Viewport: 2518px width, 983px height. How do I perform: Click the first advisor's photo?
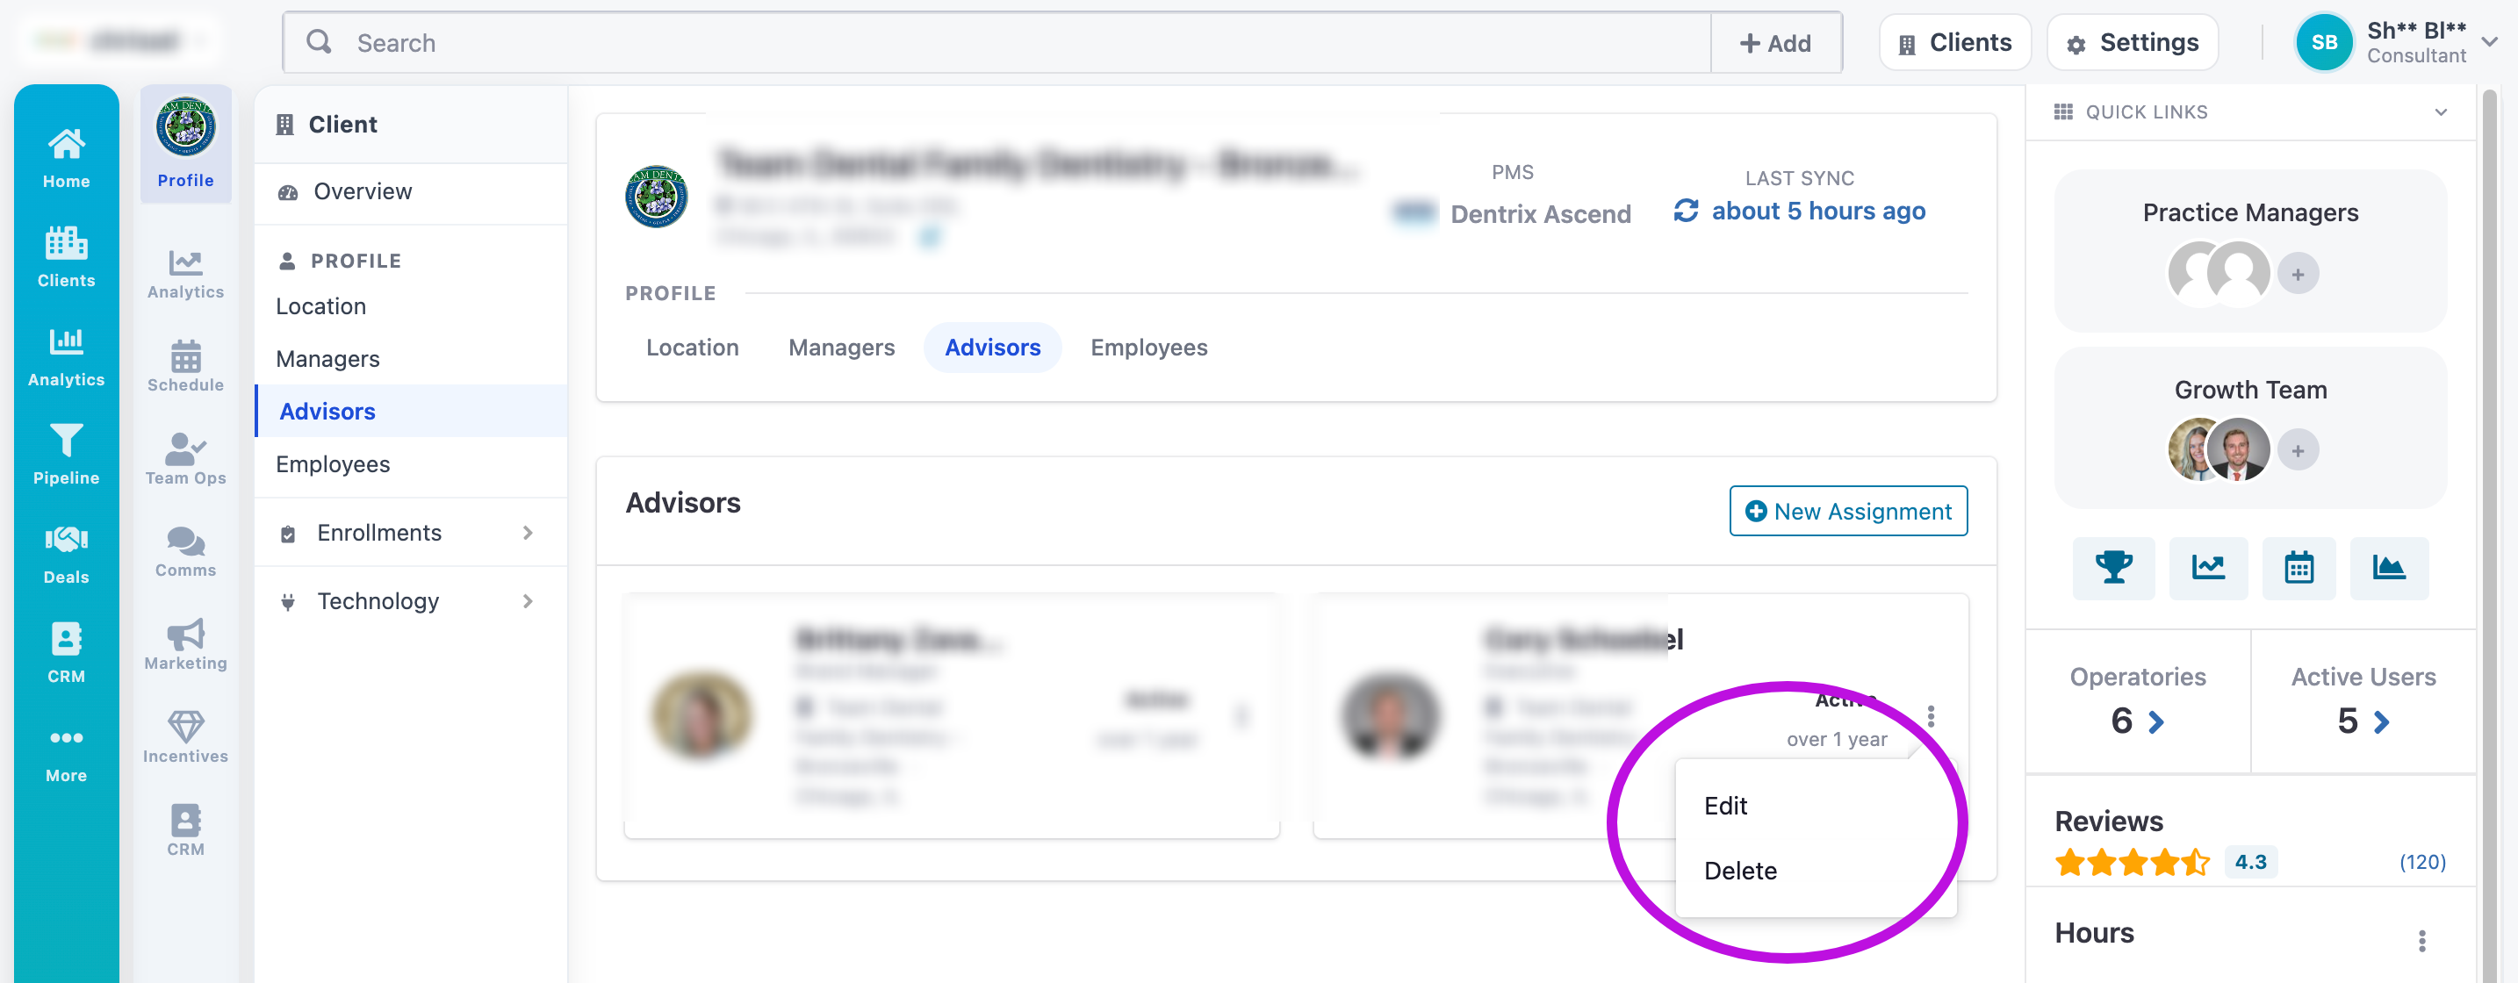pos(701,714)
